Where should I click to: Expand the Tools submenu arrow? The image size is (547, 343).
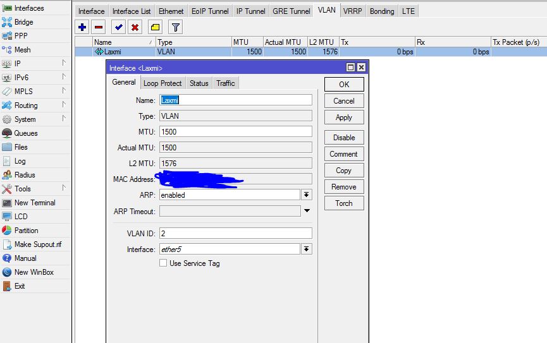tap(64, 188)
